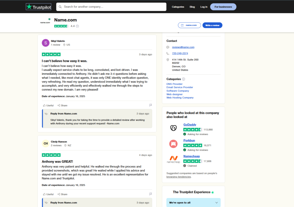Click the browsing tendencies link
294x207 pixels.
click(x=179, y=177)
